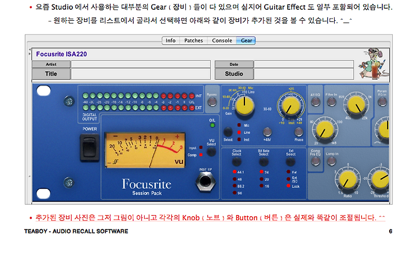Click the DIGITAL OUTPUT label
This screenshot has width=417, height=263.
89,117
